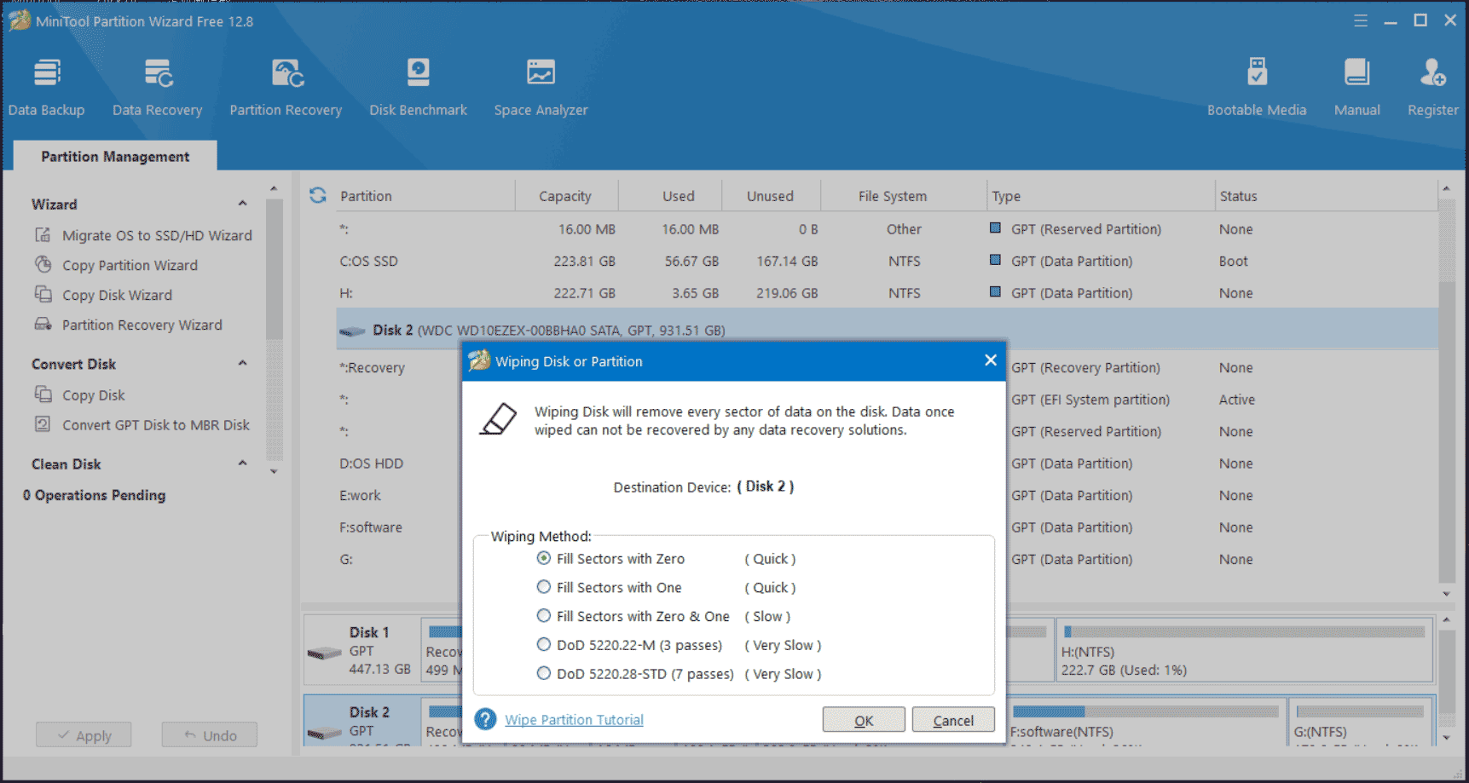Collapse the Wizard section
This screenshot has width=1469, height=783.
(x=243, y=204)
